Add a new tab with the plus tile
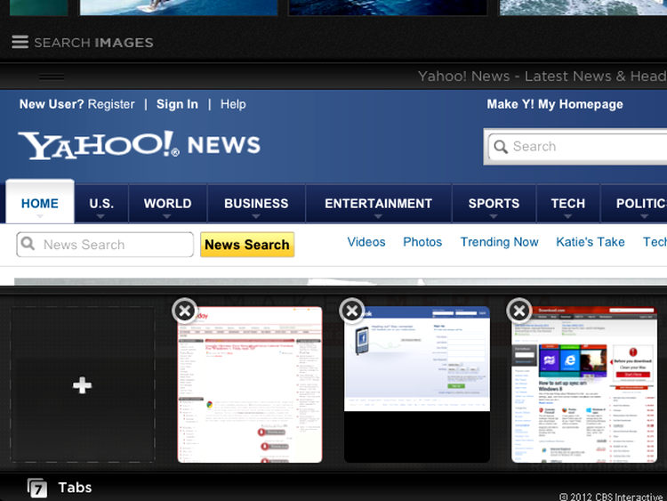Image resolution: width=667 pixels, height=501 pixels. point(83,384)
